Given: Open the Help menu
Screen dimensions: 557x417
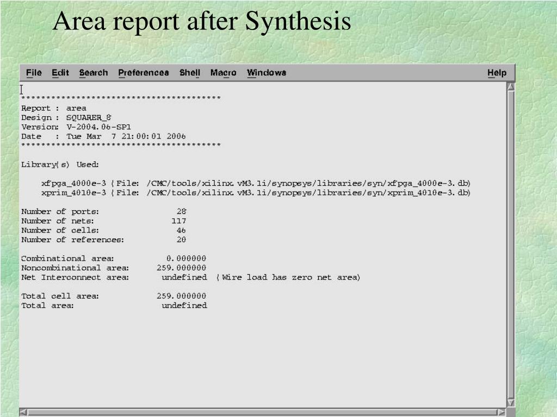Looking at the screenshot, I should 497,73.
